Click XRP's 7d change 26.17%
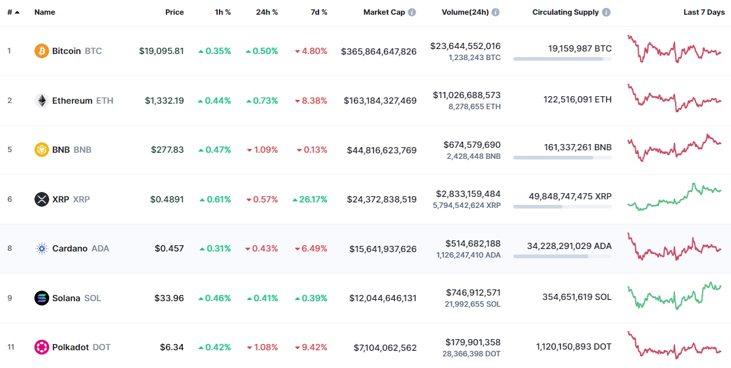 310,199
